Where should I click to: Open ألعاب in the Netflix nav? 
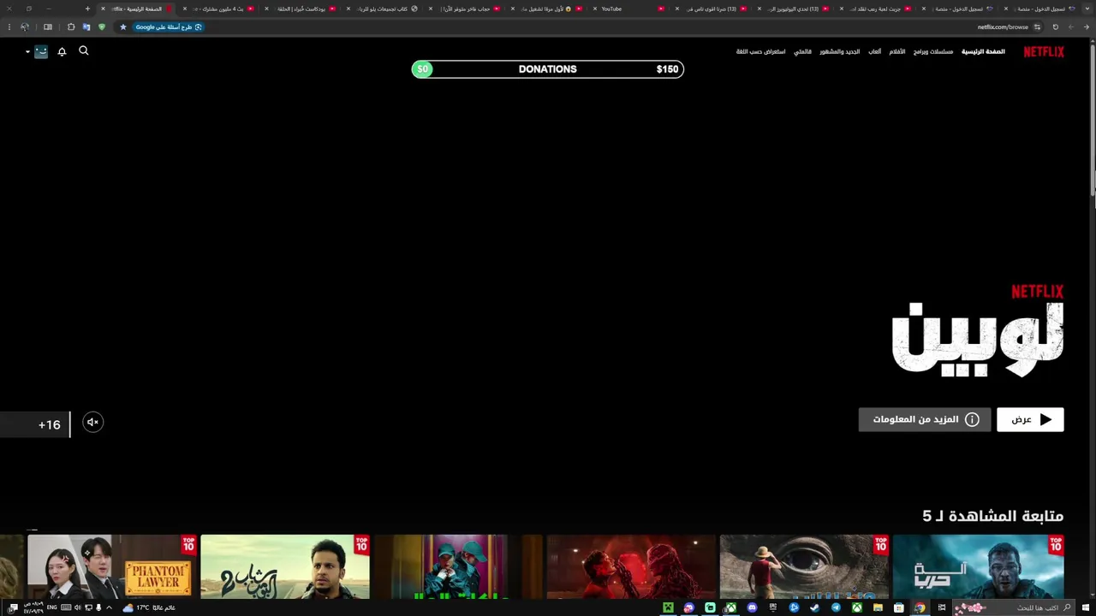point(874,51)
